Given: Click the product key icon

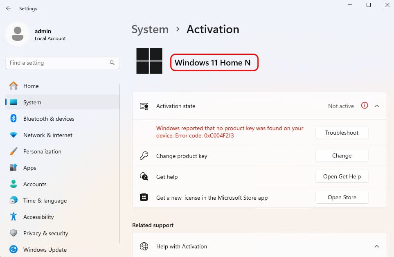Looking at the screenshot, I should tap(144, 156).
